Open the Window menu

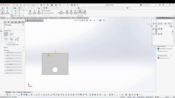point(33,5)
